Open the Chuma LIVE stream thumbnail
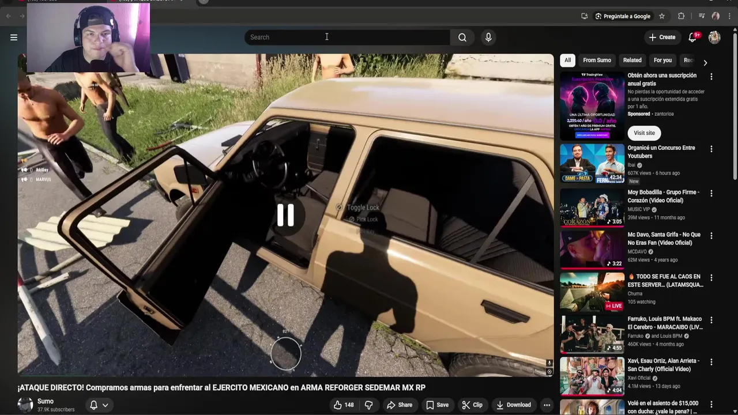Screen dimensions: 738x415 click(592, 292)
